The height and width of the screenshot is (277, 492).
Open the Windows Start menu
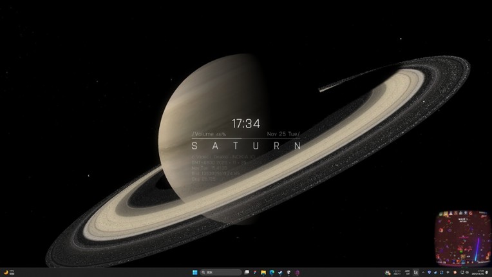pos(195,272)
